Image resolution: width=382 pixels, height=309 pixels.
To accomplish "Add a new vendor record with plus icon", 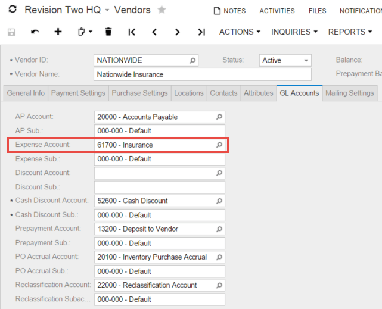I will click(58, 32).
